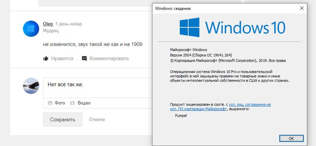Image resolution: width=316 pixels, height=146 pixels.
Task: Click the text Майкрософт Windows in the dialog
Action: tap(188, 50)
